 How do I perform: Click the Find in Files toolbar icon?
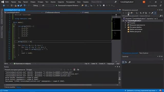(x=83, y=6)
